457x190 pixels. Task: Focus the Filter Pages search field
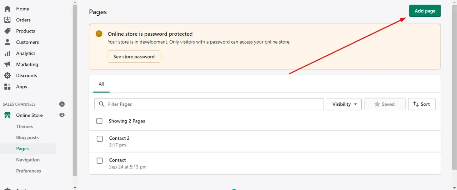click(209, 104)
